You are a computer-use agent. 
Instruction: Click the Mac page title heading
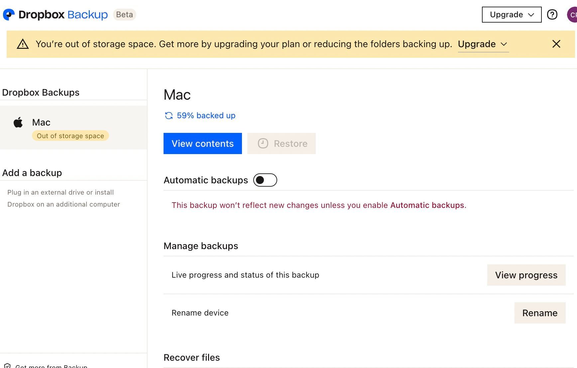point(177,95)
